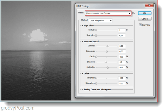Toggle the Preview checkbox

(140, 25)
